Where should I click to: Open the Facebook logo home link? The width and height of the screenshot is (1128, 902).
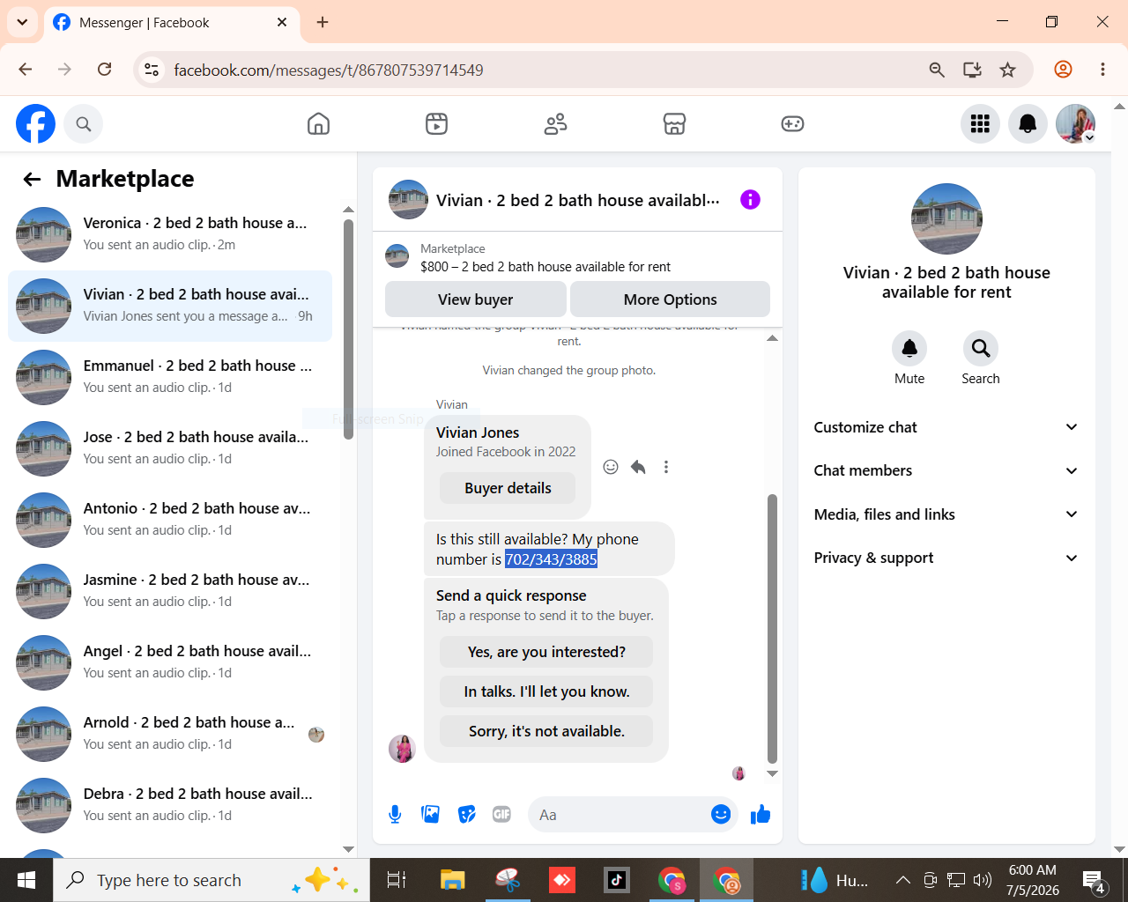36,123
